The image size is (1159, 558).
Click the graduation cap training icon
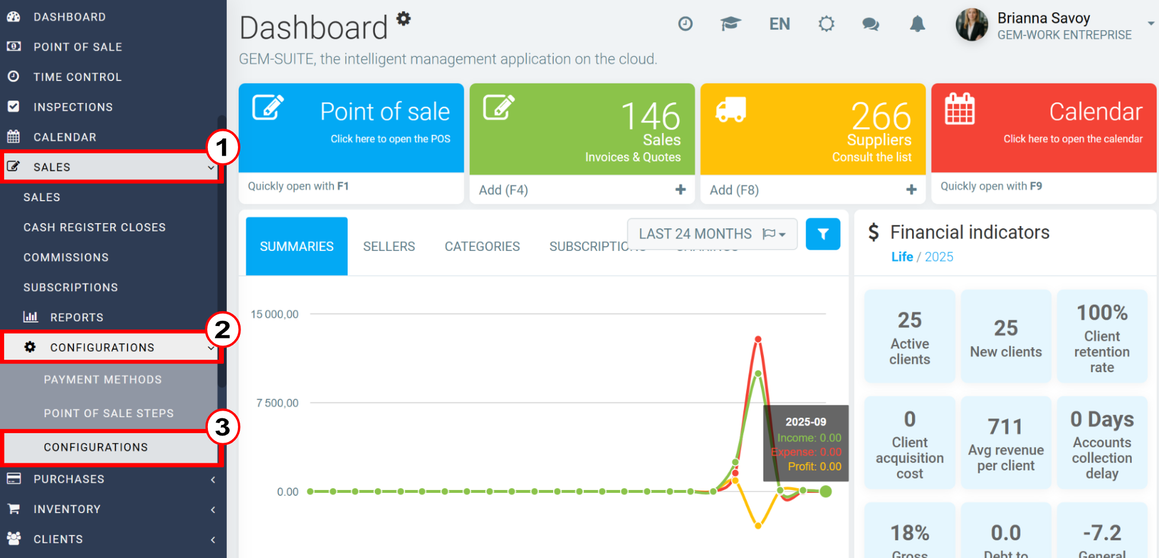point(731,24)
